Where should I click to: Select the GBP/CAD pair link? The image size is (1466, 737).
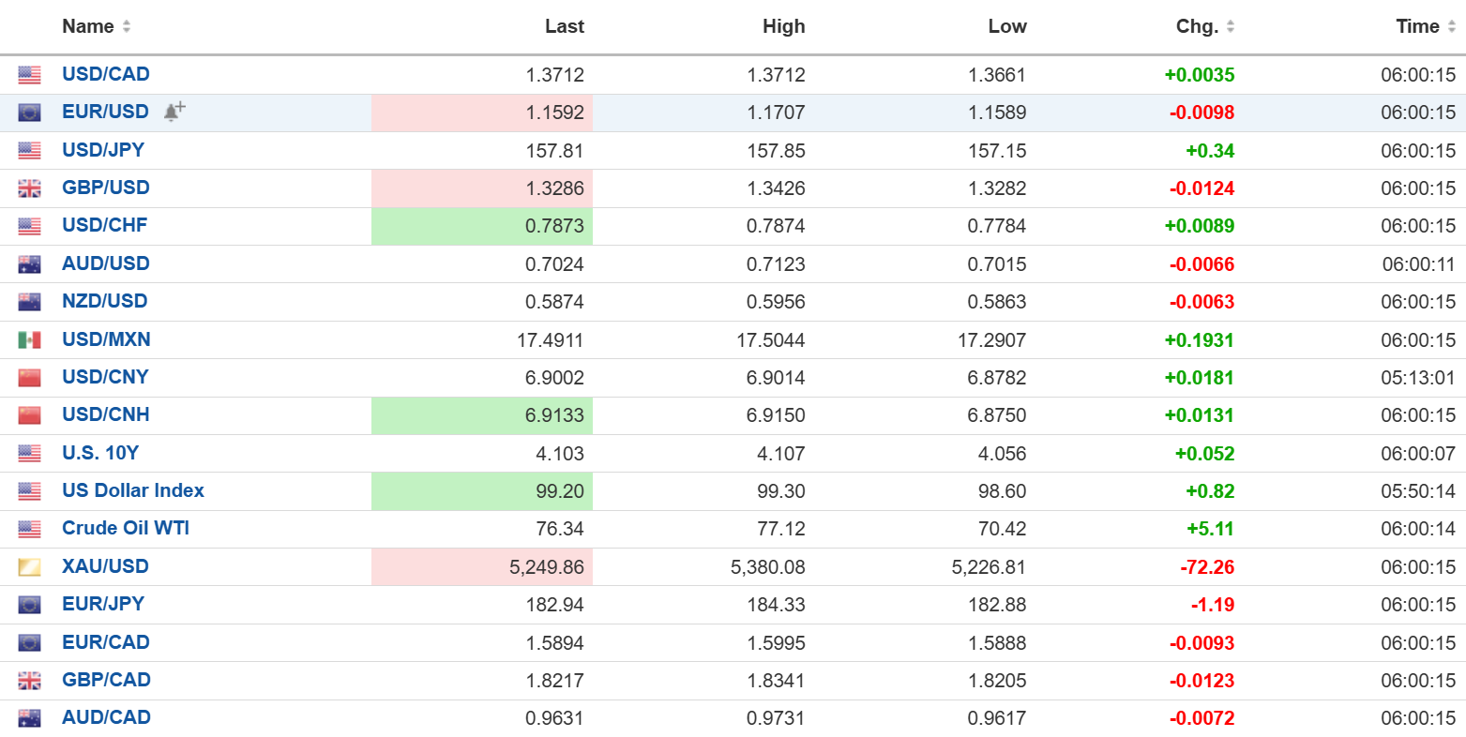coord(106,680)
